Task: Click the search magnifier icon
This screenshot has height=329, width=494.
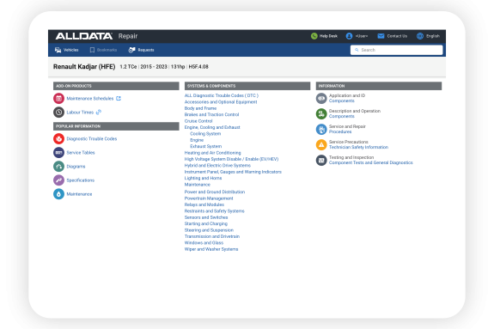Action: 357,50
